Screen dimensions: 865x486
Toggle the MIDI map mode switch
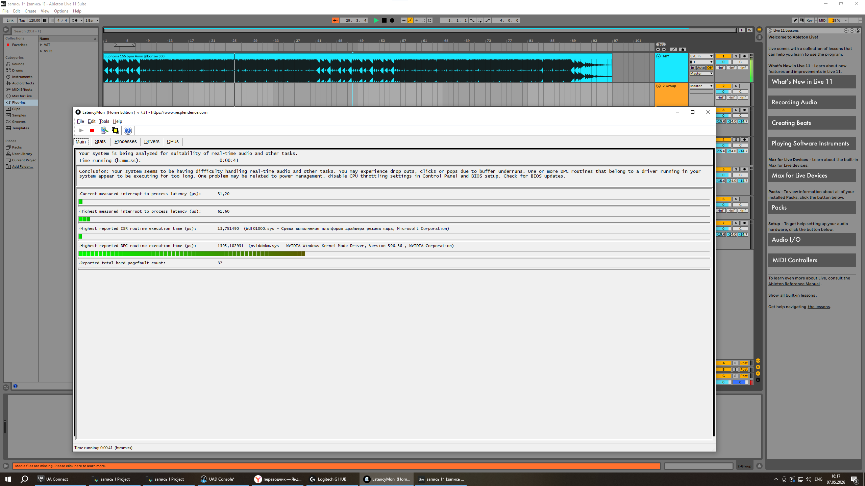point(823,21)
